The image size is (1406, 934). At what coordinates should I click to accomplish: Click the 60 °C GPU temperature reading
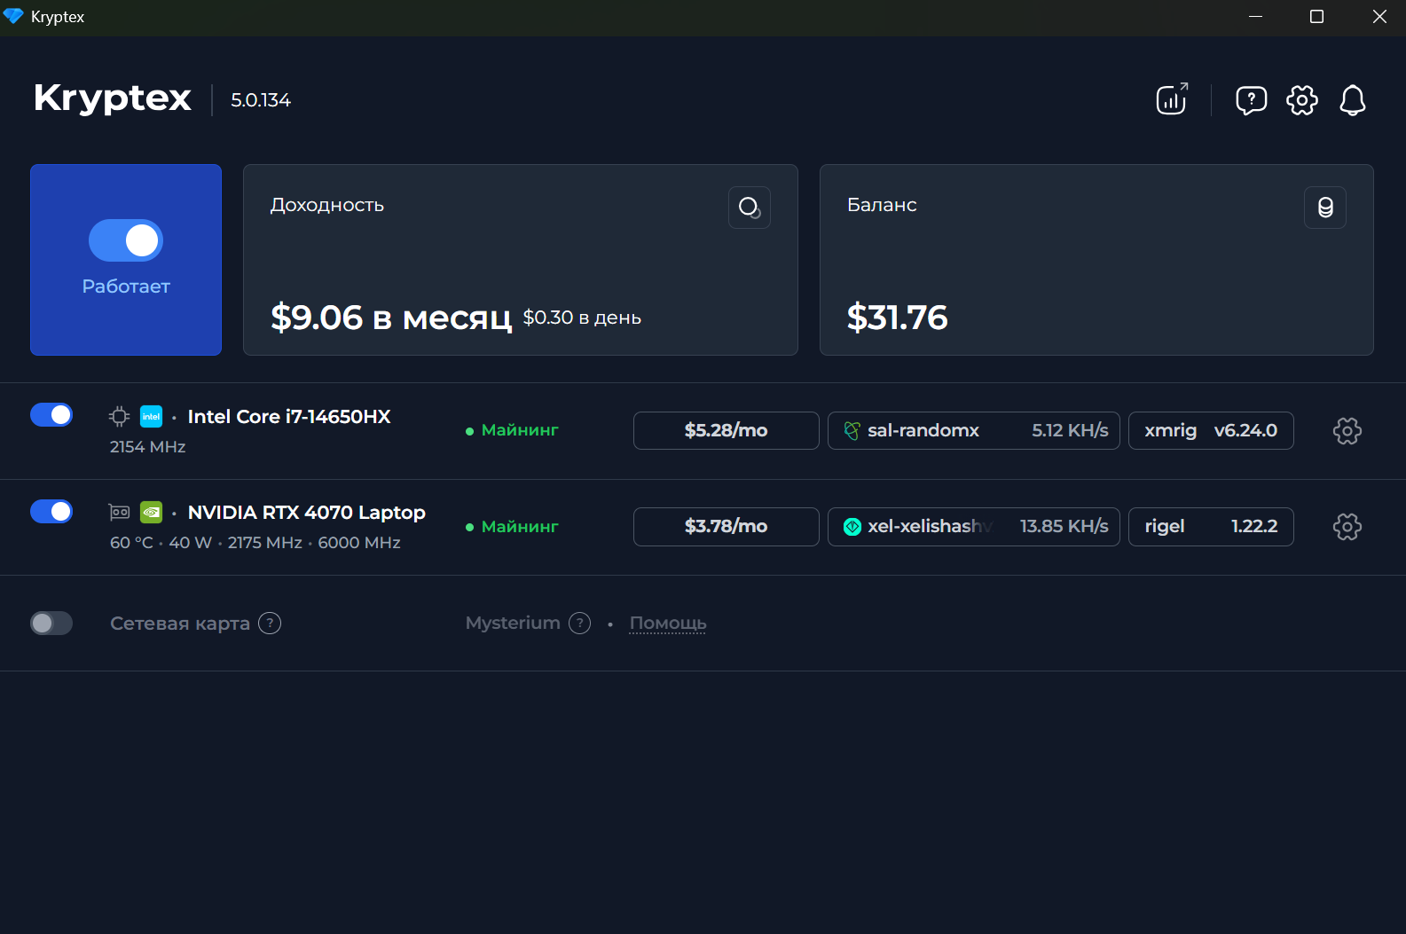click(x=131, y=543)
